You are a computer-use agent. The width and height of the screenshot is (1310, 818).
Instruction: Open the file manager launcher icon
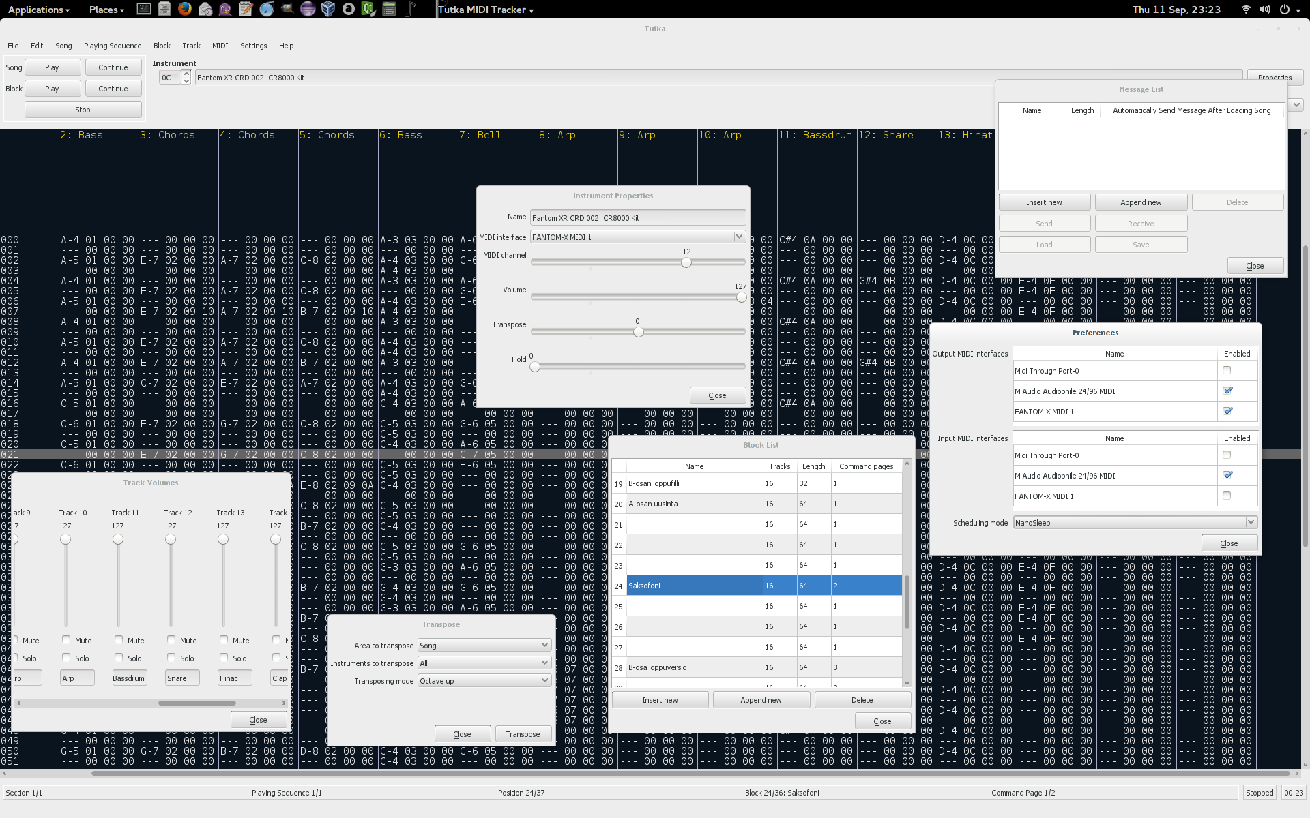click(164, 10)
